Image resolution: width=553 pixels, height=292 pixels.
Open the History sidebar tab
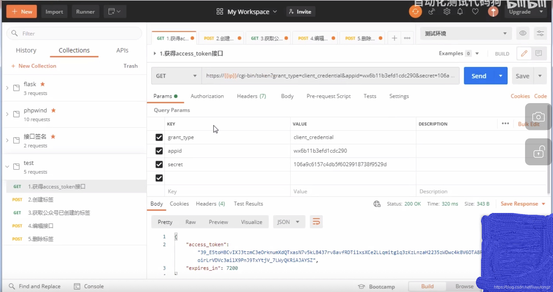[x=26, y=50]
